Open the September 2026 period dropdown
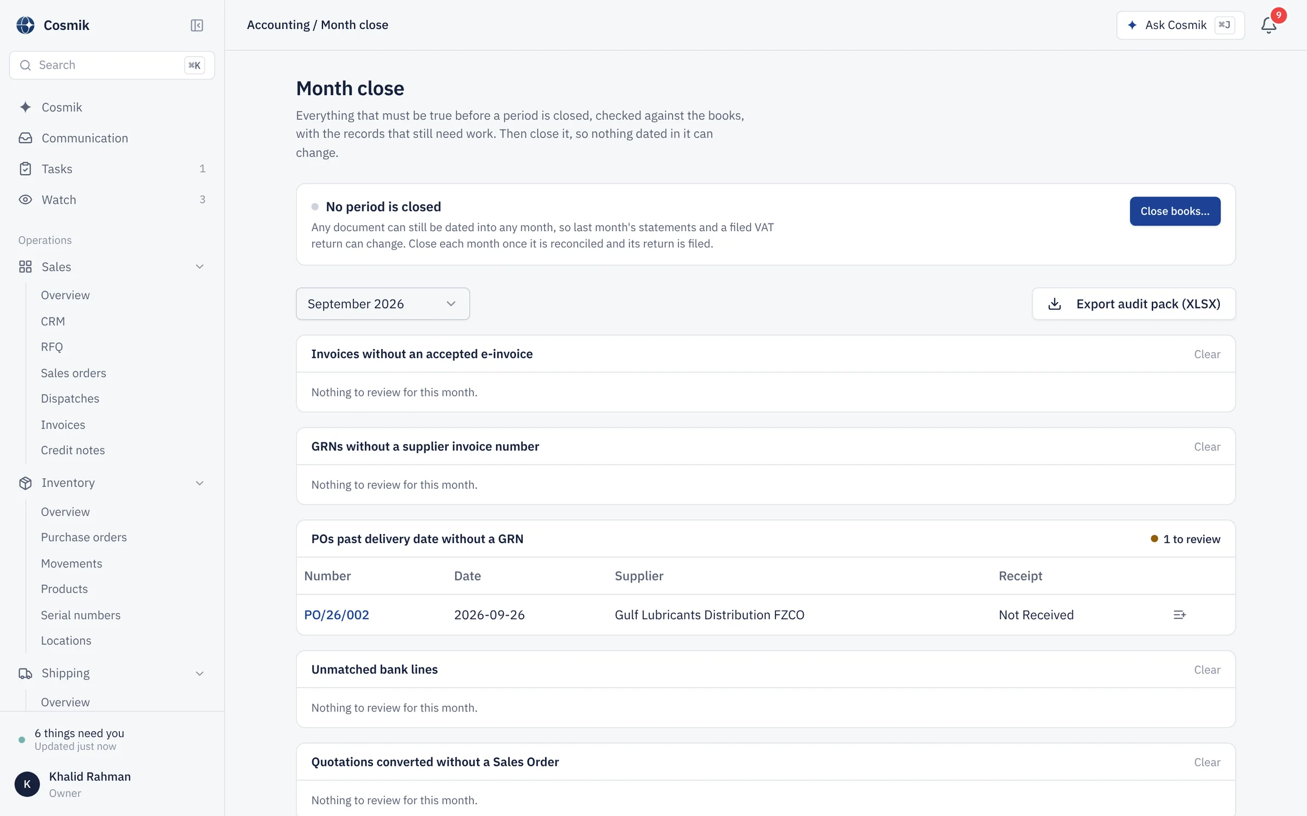 point(382,304)
